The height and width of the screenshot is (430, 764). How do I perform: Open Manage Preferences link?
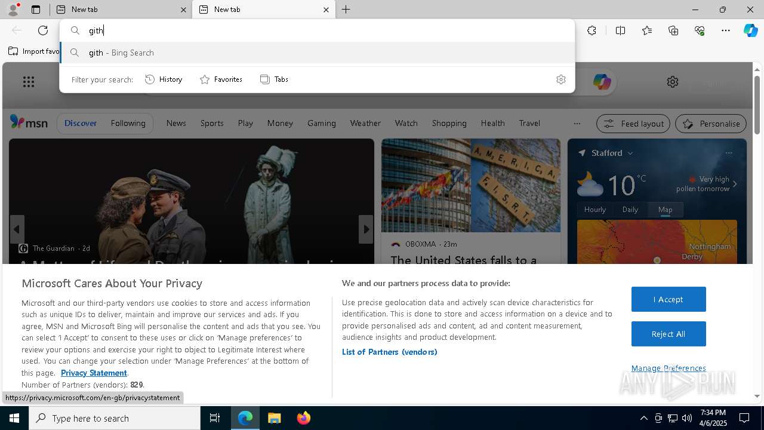coord(668,368)
